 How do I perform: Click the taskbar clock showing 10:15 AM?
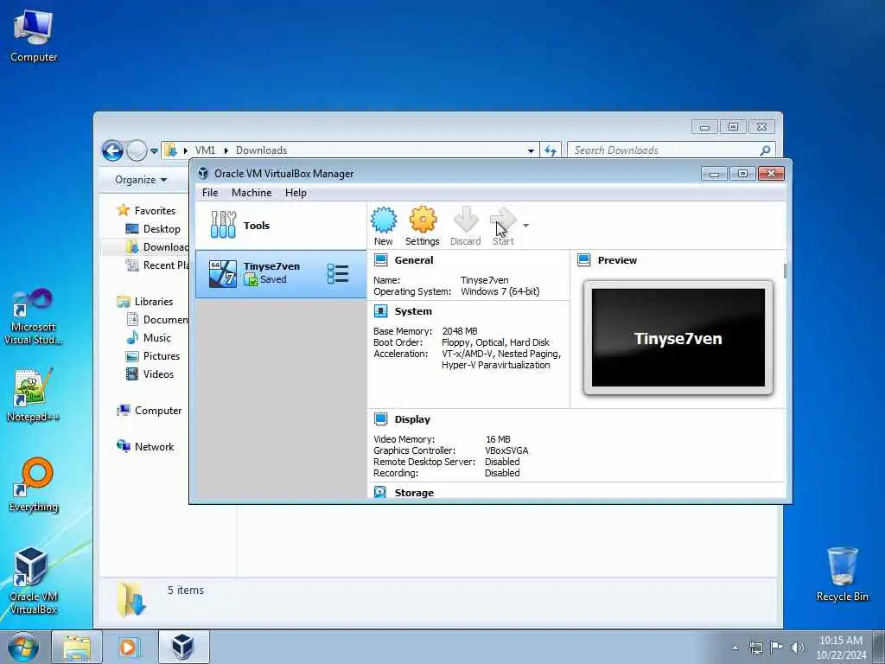[841, 647]
